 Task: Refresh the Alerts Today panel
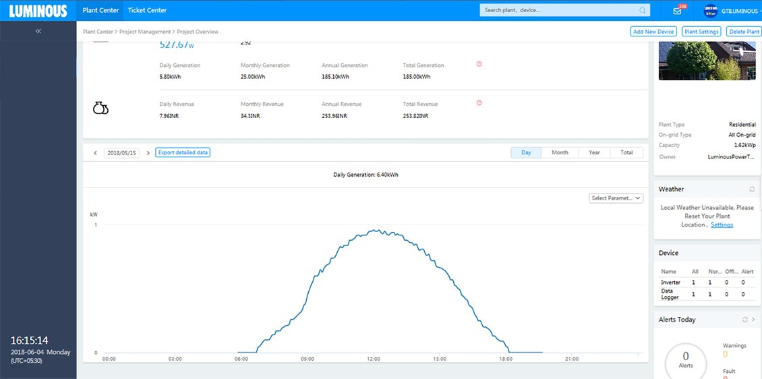click(x=745, y=320)
